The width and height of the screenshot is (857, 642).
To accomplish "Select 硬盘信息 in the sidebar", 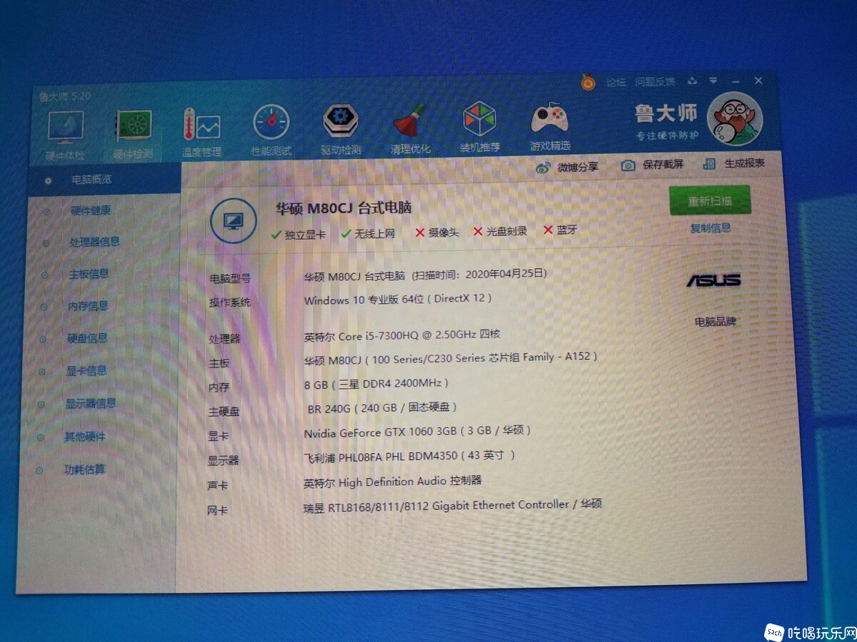I will [x=87, y=338].
